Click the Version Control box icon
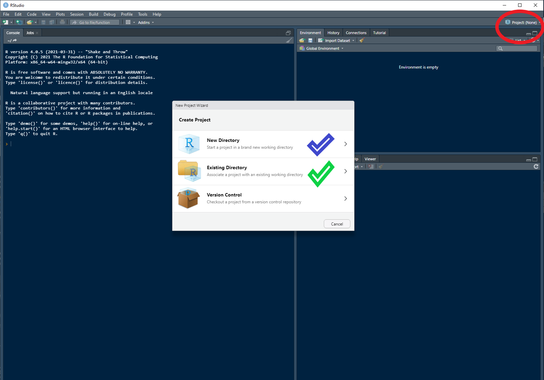 point(188,198)
